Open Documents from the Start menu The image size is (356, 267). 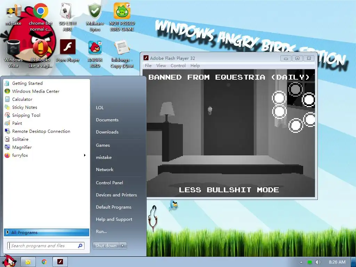(107, 120)
